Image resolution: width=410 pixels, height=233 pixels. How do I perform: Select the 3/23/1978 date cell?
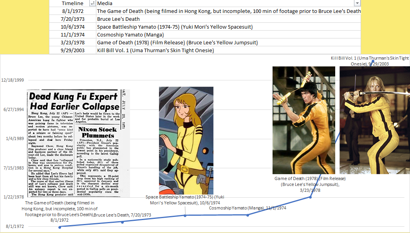72,42
